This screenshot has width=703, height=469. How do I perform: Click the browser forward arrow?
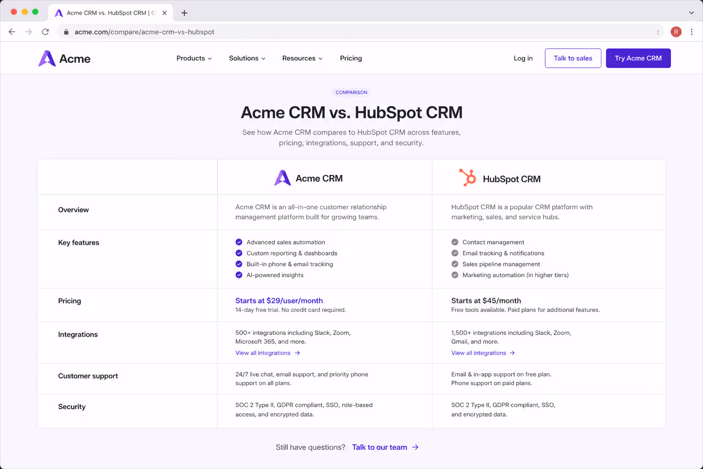tap(28, 32)
